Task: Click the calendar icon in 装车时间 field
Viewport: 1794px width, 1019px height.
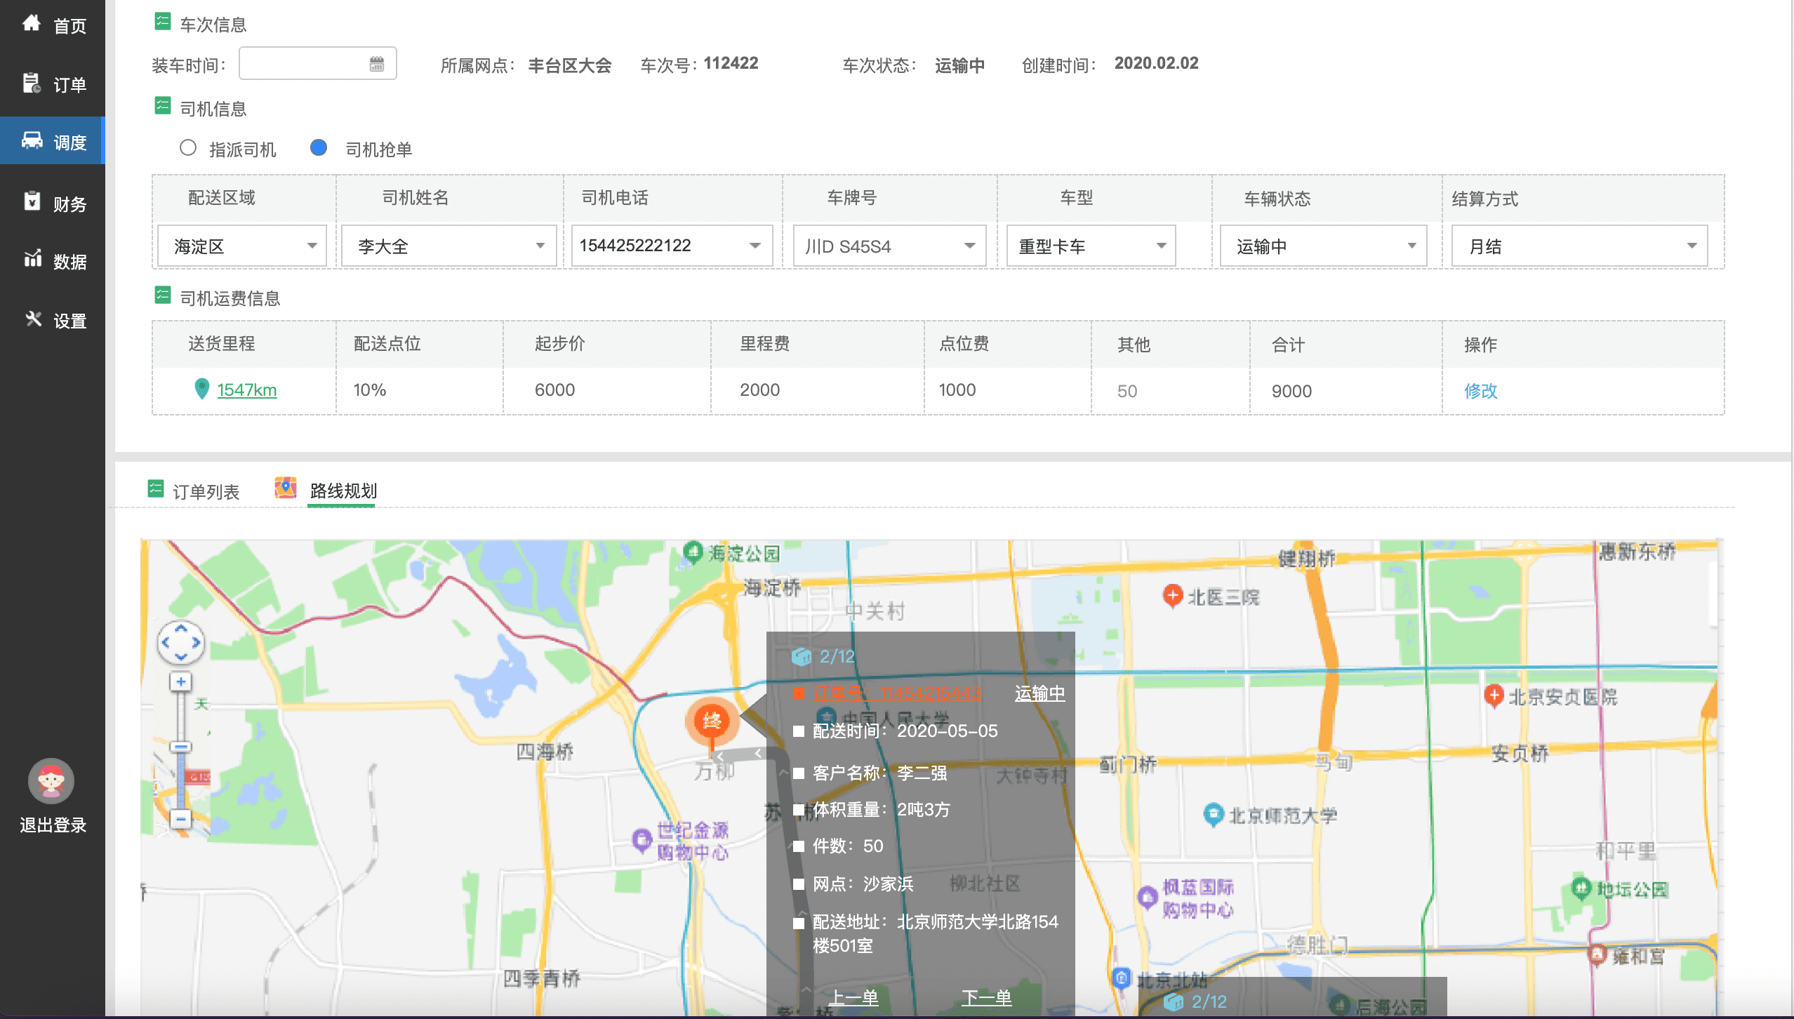Action: 377,65
